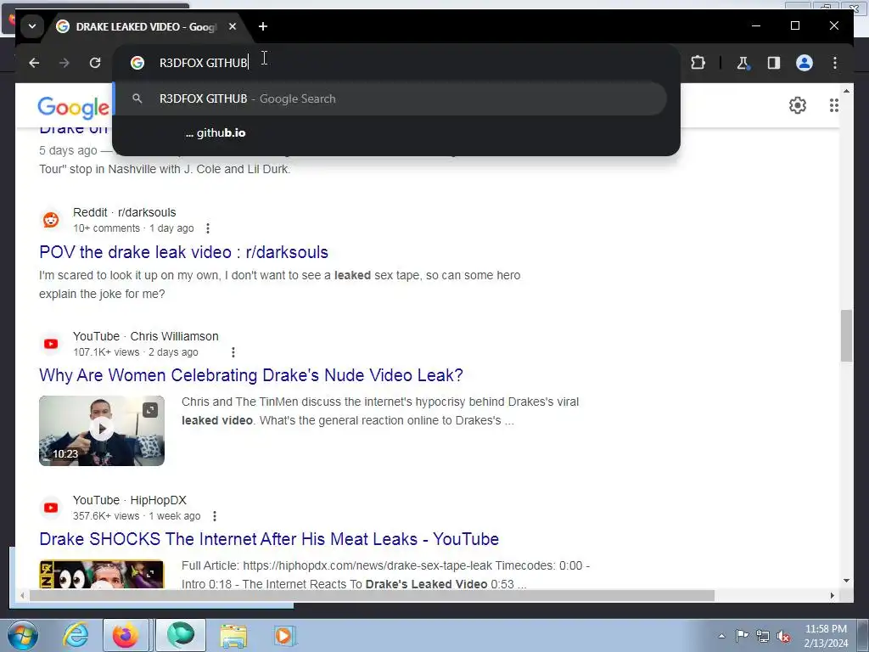Select the active green browser taskbar button
Image resolution: width=869 pixels, height=652 pixels.
(181, 635)
